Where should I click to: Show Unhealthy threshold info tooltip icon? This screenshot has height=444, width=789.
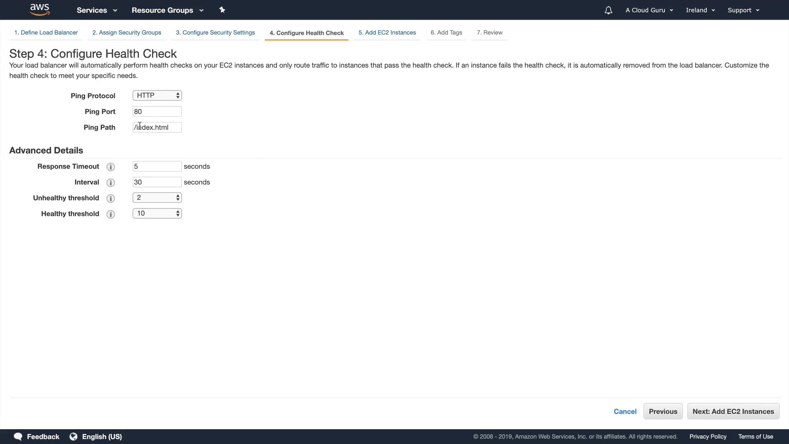tap(111, 199)
